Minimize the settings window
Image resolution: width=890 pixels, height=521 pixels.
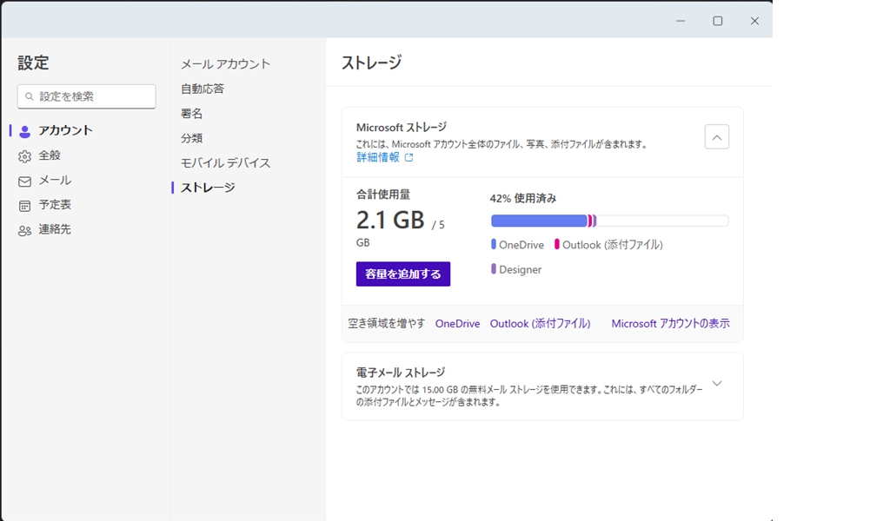tap(681, 21)
